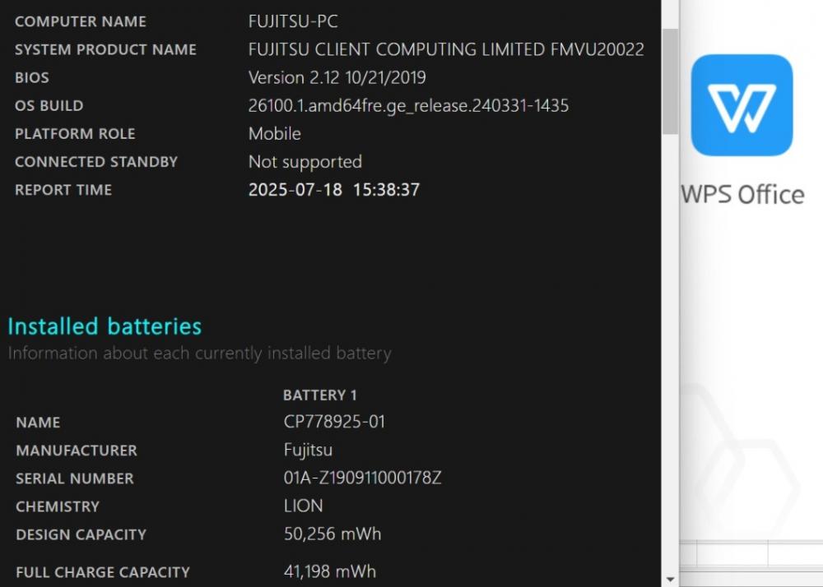Click the COMPUTER NAME label
Viewport: 823px width, 587px height.
[81, 21]
